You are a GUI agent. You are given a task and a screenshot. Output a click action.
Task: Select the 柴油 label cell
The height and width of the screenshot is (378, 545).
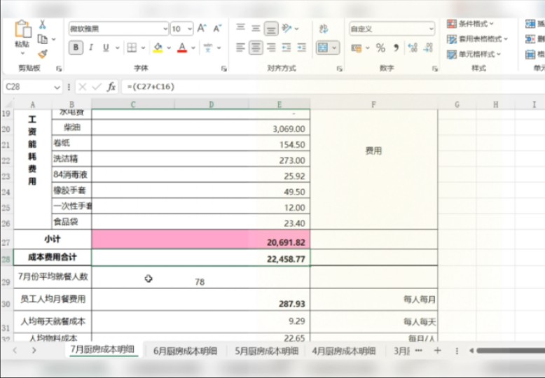(71, 127)
